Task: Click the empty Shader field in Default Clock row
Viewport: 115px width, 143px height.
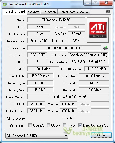Action: click(100, 111)
